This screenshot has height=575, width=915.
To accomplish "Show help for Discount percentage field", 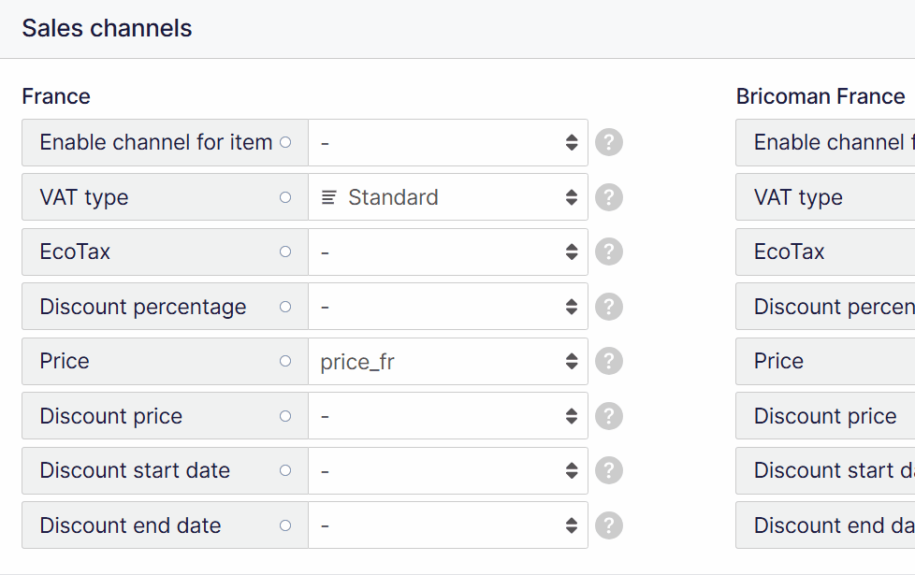I will [x=609, y=307].
